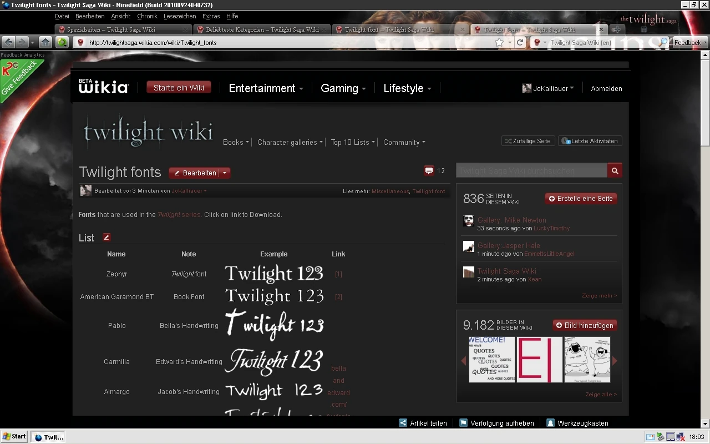
Task: Expand Character galleries menu
Action: click(x=290, y=142)
